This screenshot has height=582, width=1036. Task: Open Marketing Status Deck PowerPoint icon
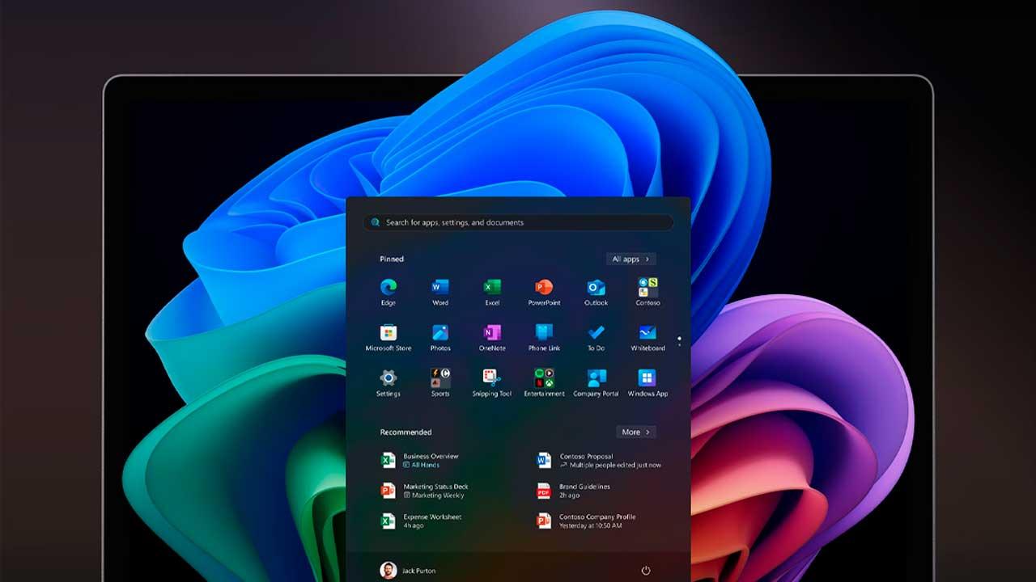(x=388, y=491)
